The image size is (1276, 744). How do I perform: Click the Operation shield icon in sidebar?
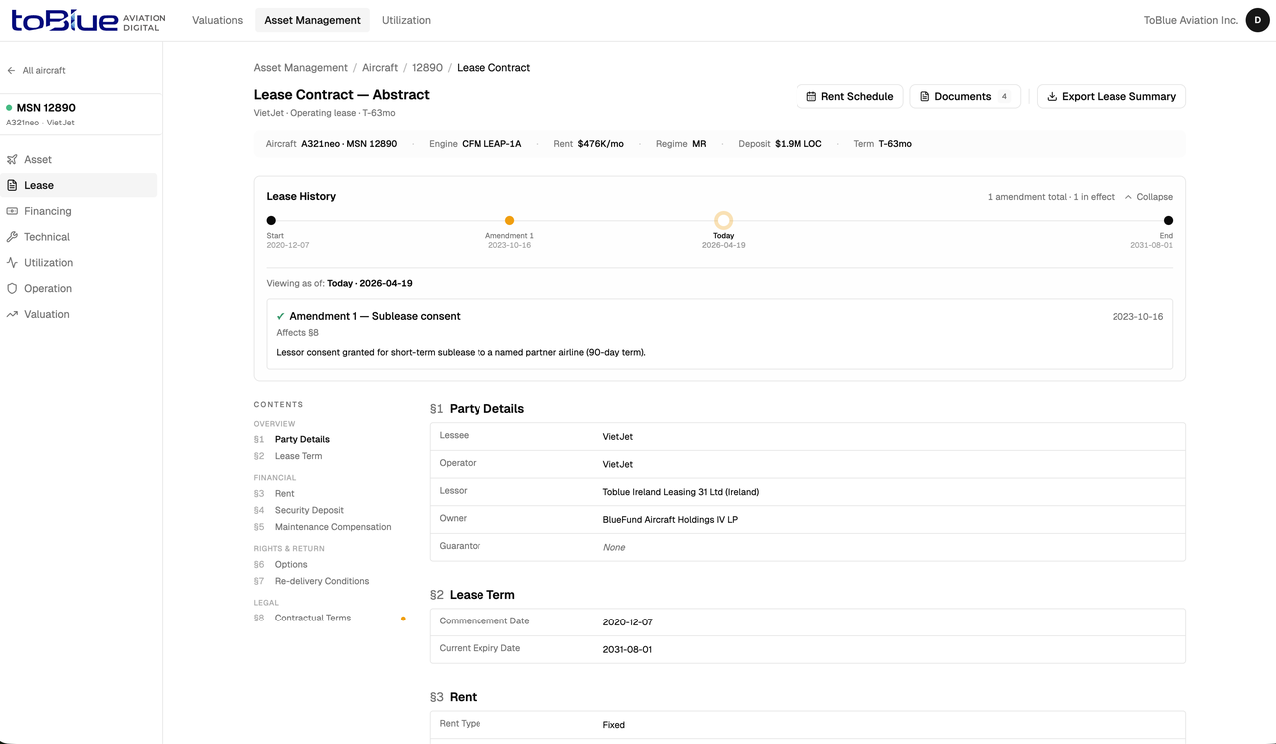point(12,289)
